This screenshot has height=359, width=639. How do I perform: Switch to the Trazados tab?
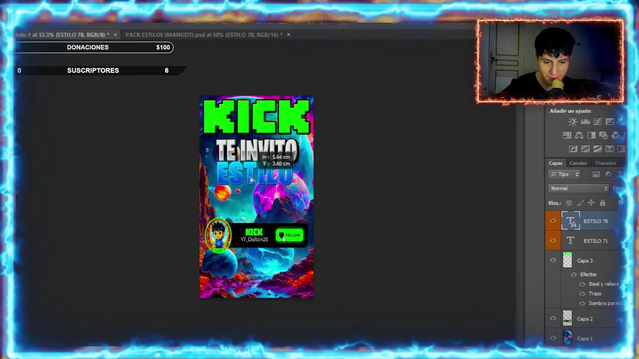605,163
